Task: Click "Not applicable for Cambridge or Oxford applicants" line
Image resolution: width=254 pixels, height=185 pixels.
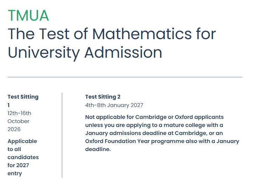Action: [x=154, y=117]
